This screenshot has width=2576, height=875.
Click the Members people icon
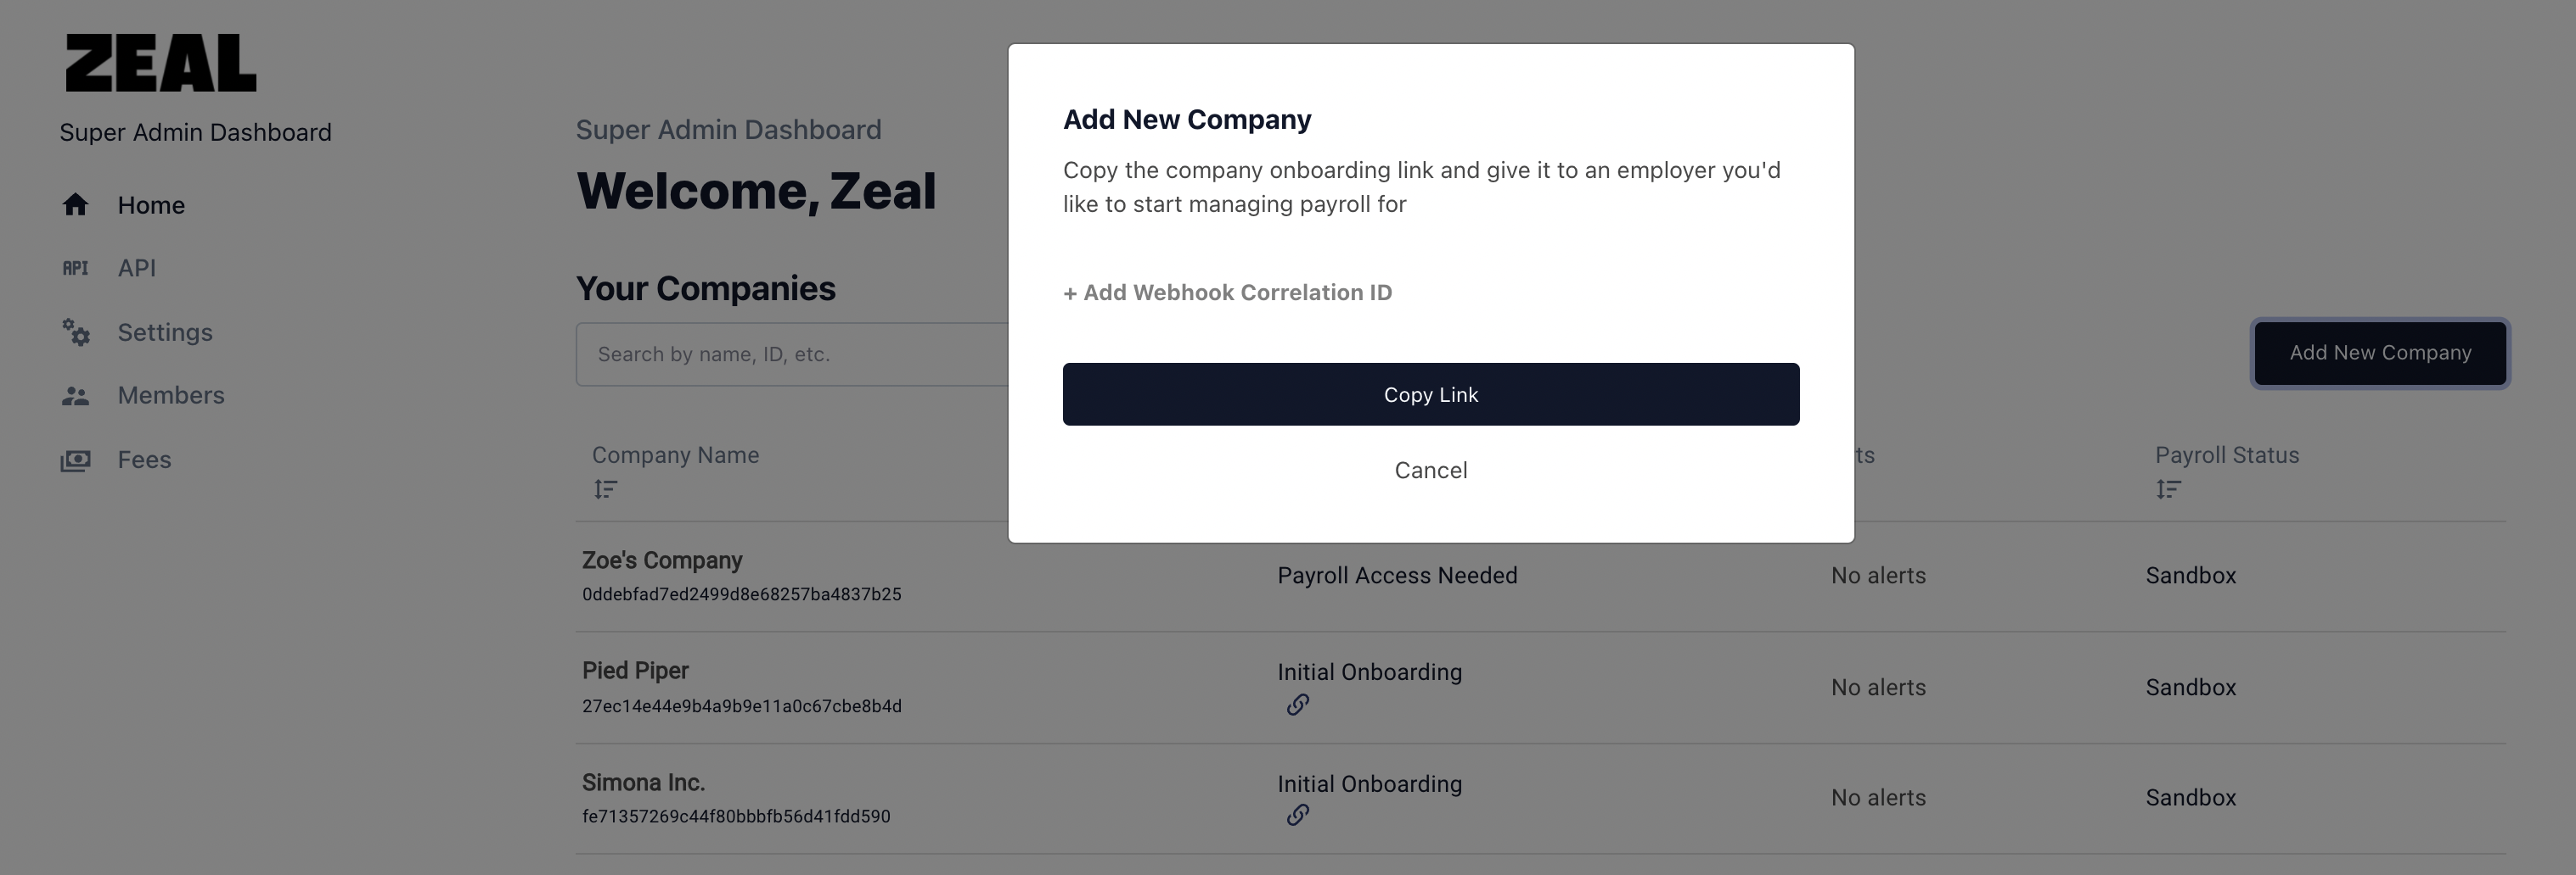75,396
